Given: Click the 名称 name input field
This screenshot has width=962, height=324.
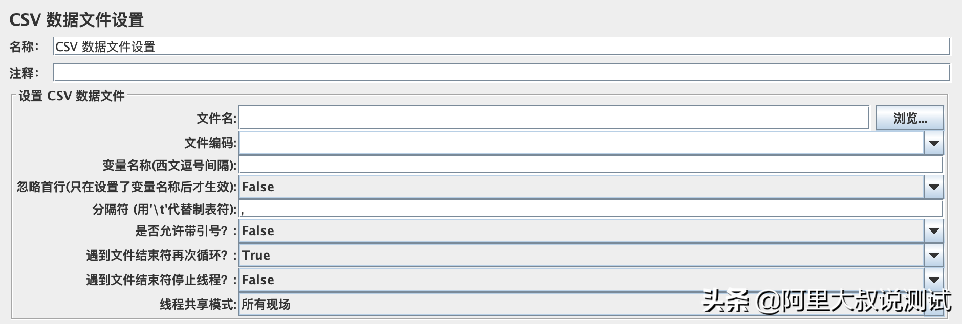Looking at the screenshot, I should click(501, 47).
